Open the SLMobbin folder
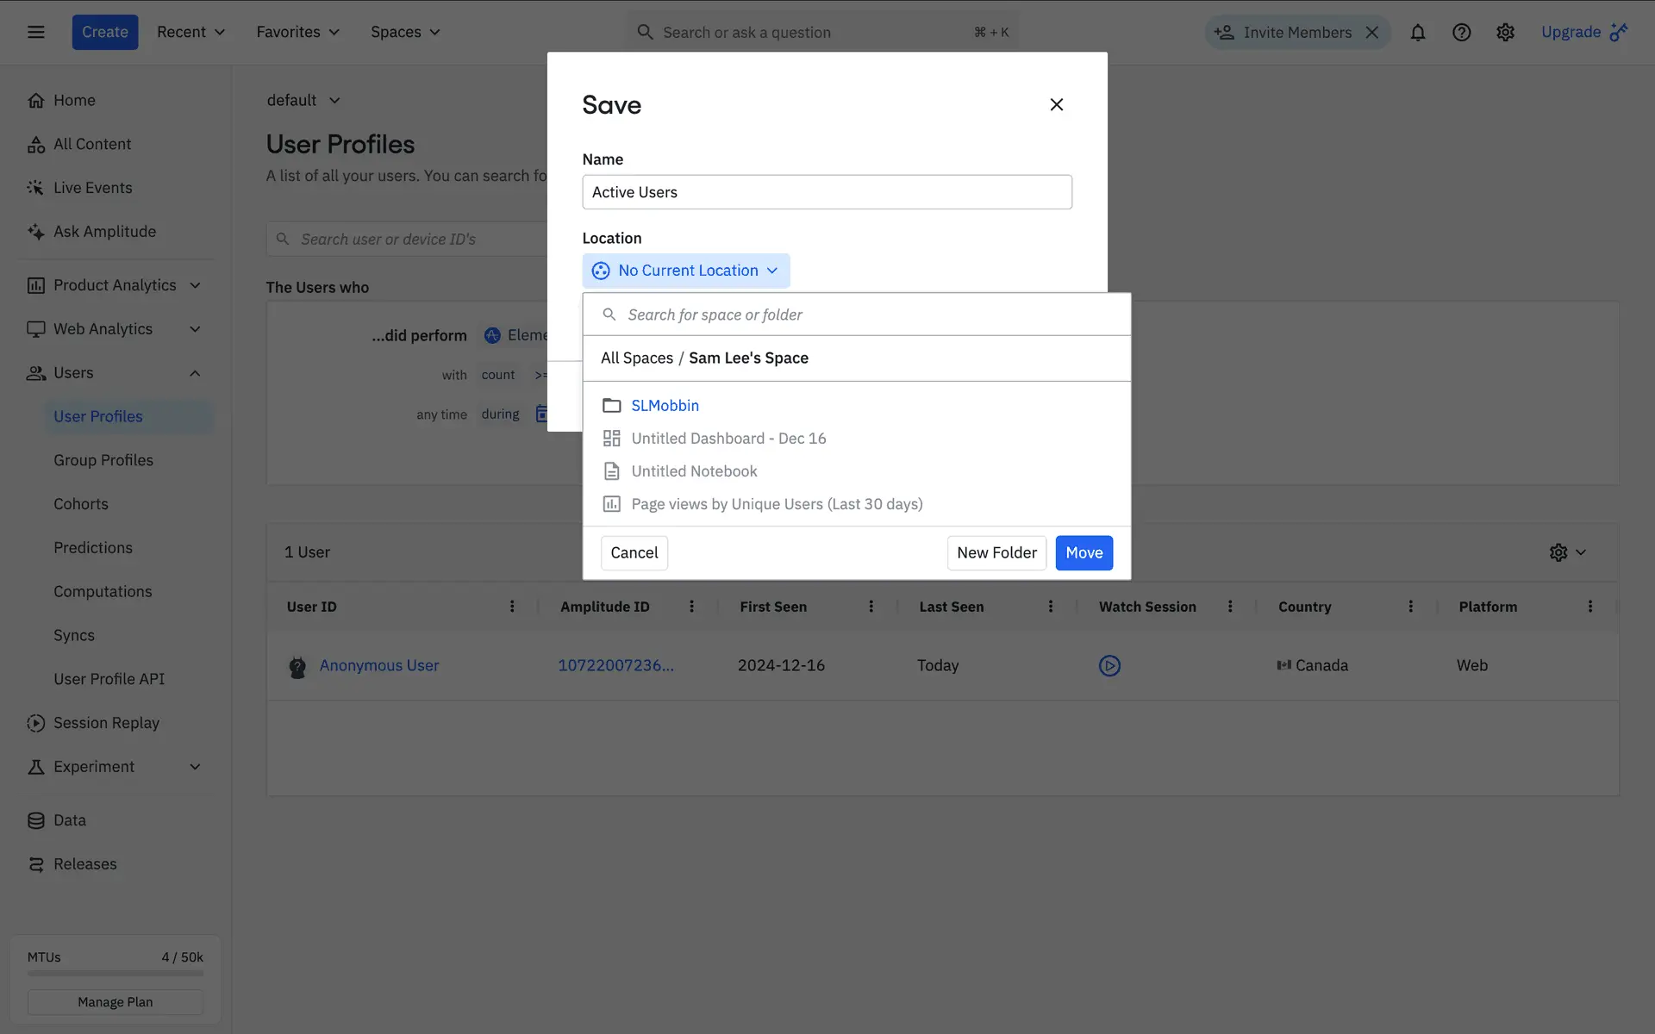The width and height of the screenshot is (1655, 1034). [x=665, y=405]
